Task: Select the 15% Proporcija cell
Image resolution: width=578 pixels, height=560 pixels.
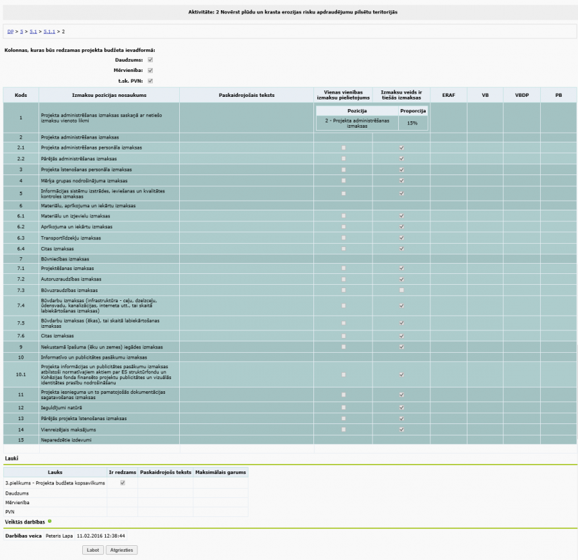Action: (411, 123)
